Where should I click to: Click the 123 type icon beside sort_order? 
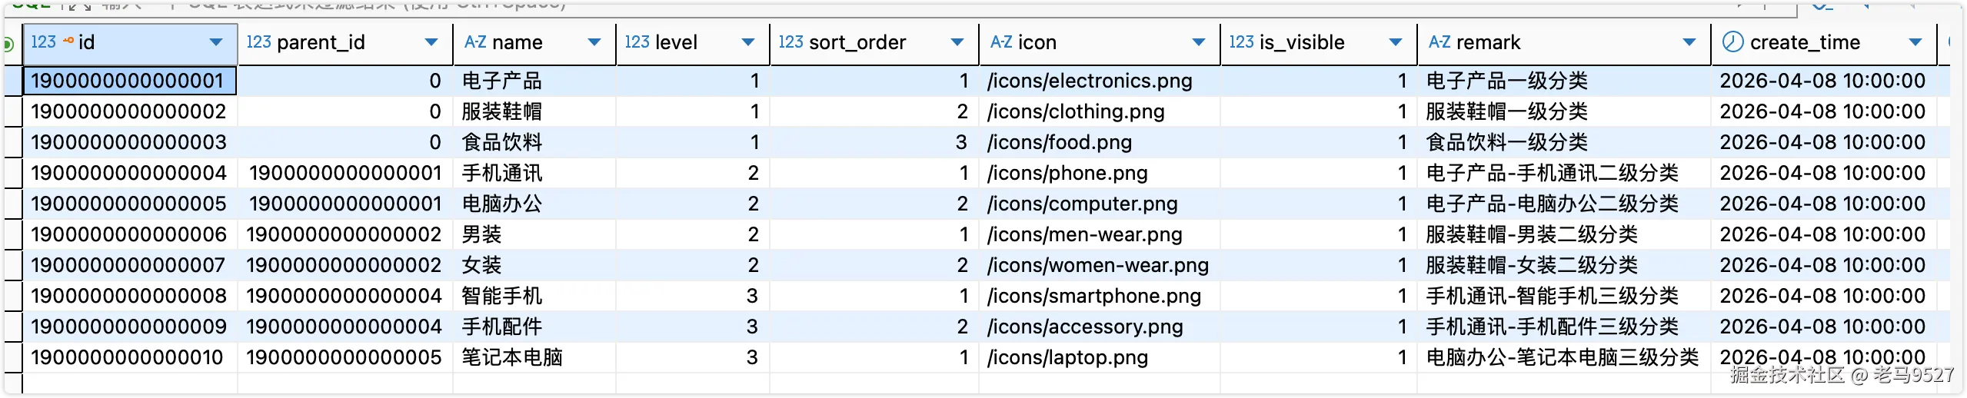[x=790, y=42]
